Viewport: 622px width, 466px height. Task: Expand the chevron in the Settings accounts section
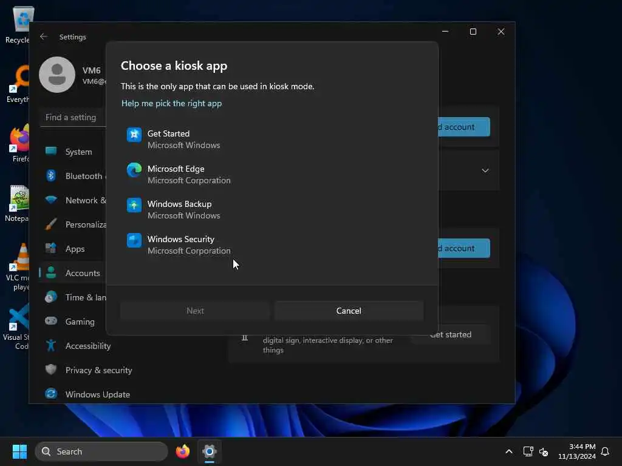(485, 171)
